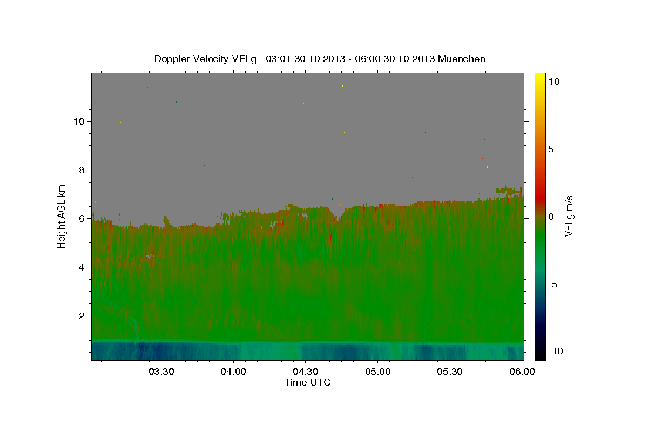Click the 05:30 time tick label
Screen dimensions: 648x432
450,372
